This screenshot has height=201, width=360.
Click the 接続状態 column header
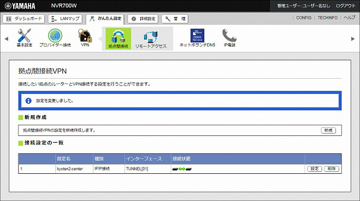coord(238,159)
